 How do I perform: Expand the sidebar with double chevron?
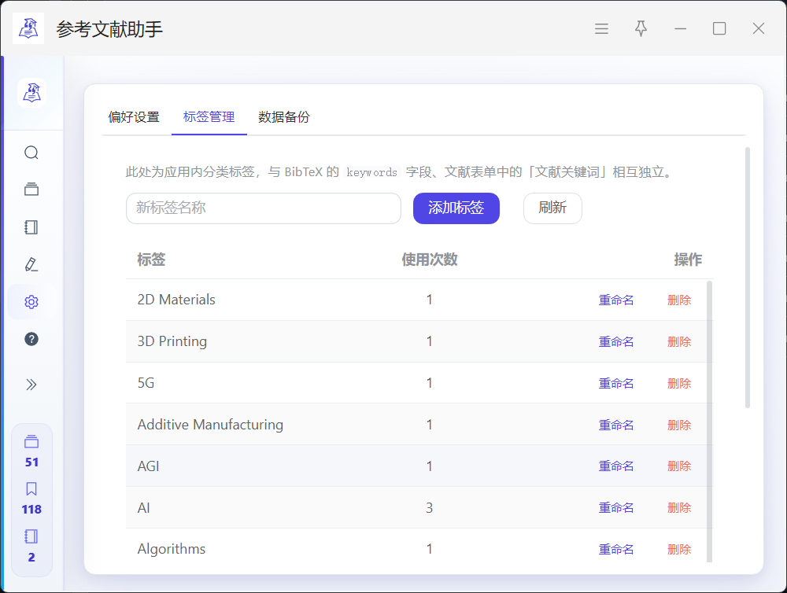coord(31,385)
